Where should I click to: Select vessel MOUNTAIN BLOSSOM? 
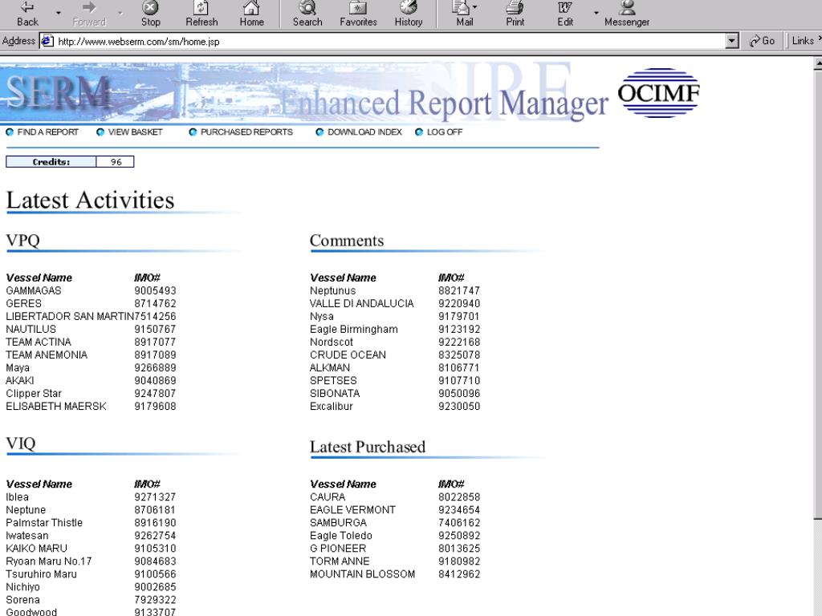click(x=362, y=574)
